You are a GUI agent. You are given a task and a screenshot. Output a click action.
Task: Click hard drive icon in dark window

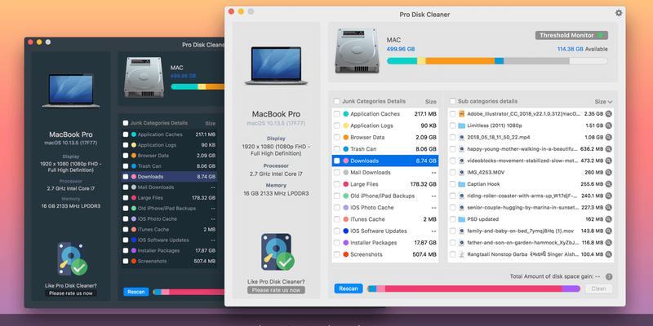point(144,77)
